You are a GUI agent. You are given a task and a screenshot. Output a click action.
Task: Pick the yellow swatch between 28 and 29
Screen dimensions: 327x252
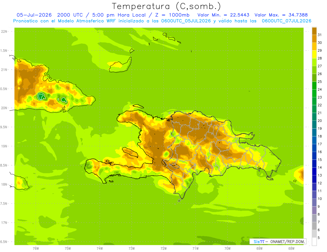pyautogui.click(x=314, y=54)
